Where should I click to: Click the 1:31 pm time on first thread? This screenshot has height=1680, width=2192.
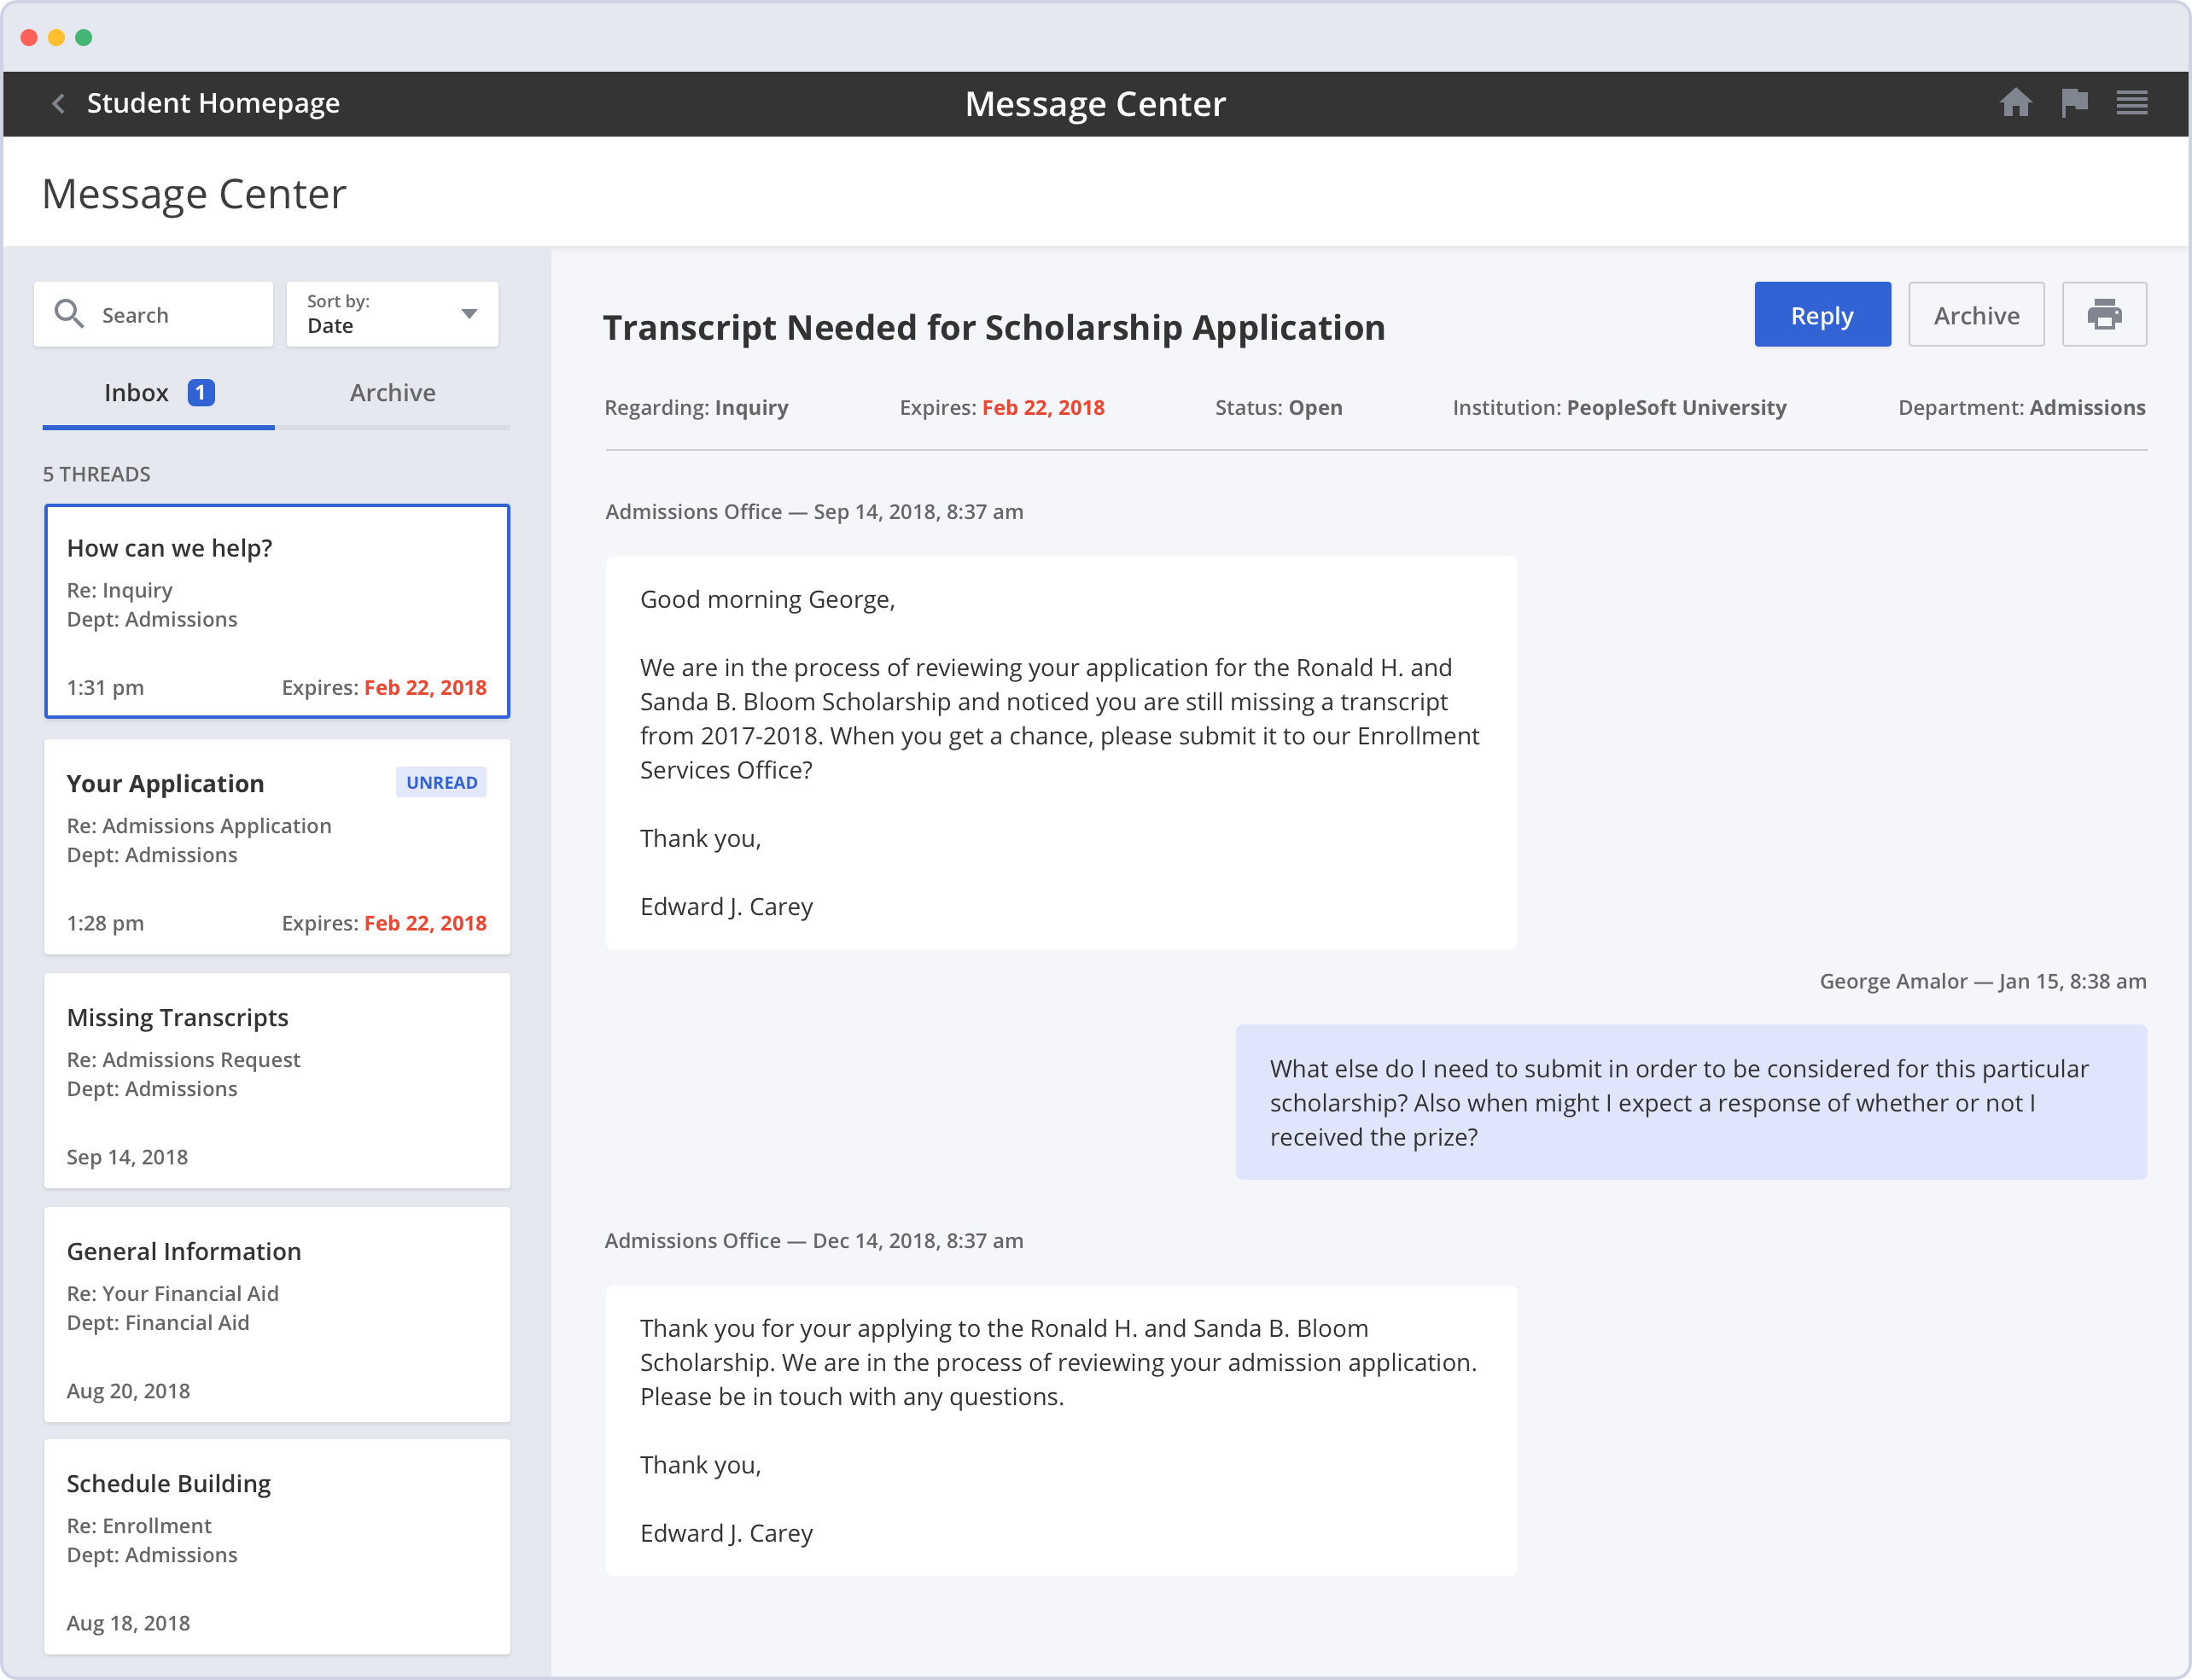click(x=105, y=687)
